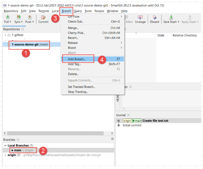203x169 pixels.
Task: Open the Save Stash dropdown arrow
Action: click(178, 22)
